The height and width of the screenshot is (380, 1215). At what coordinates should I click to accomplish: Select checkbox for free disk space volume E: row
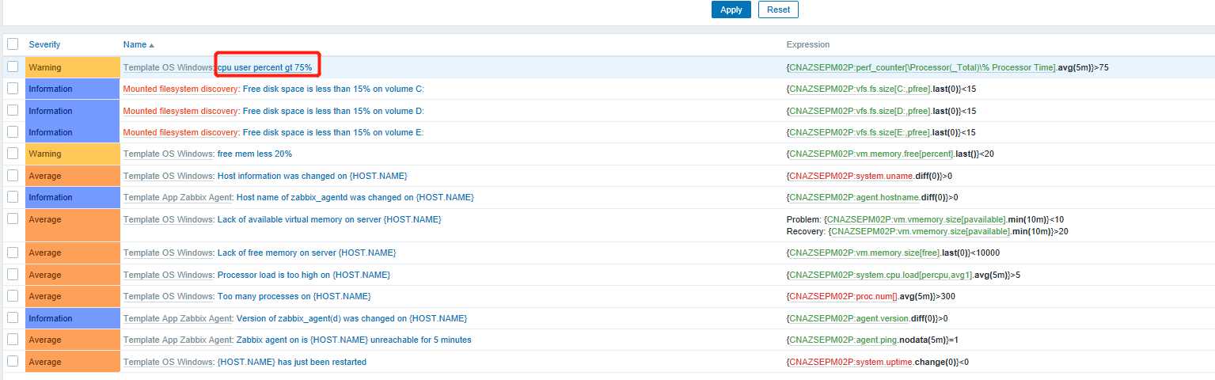[13, 132]
